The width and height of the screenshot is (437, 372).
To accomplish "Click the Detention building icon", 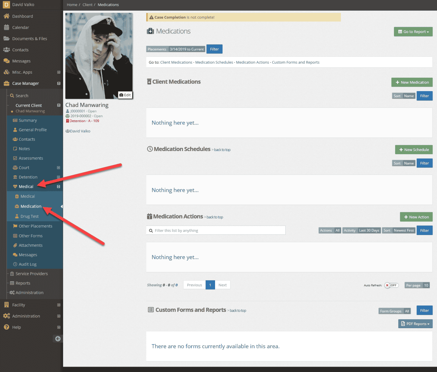I will (15, 177).
